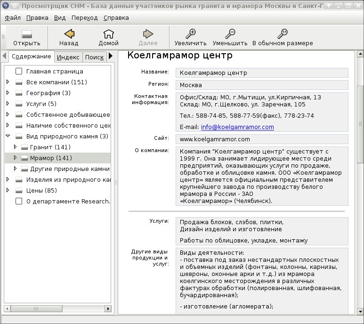Image resolution: width=364 pixels, height=324 pixels.
Task: Click the content pane scroll-down arrow
Action: [x=360, y=311]
